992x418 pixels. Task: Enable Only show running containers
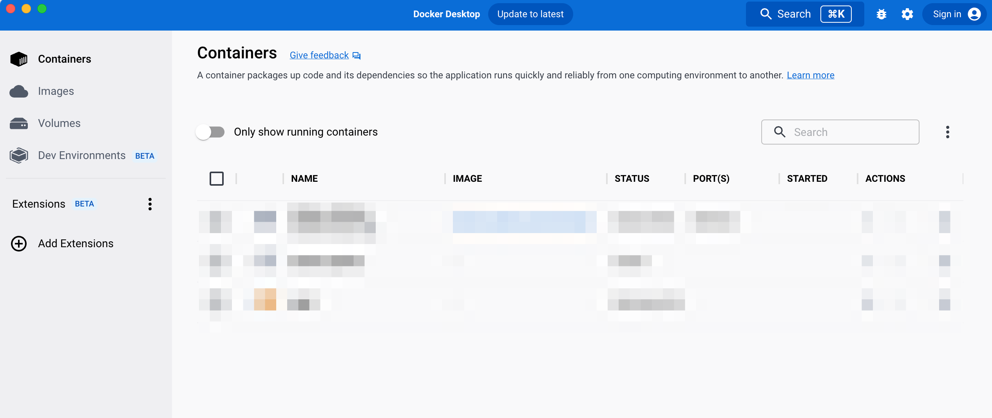210,132
